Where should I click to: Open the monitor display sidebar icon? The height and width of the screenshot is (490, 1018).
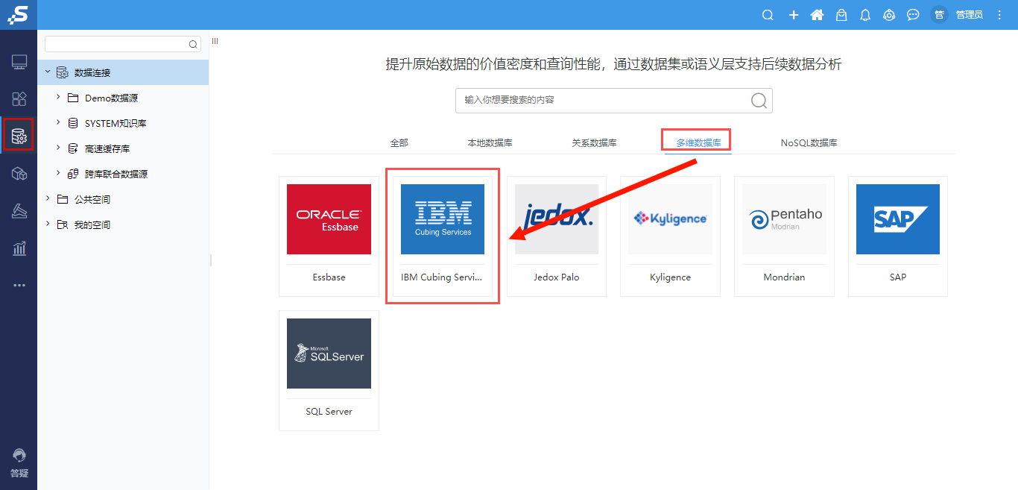tap(19, 61)
